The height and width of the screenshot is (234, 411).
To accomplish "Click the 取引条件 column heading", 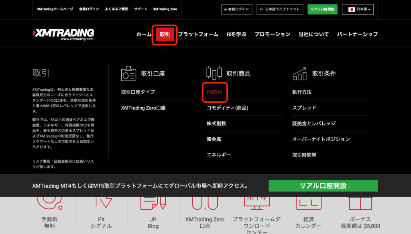I will pos(324,74).
